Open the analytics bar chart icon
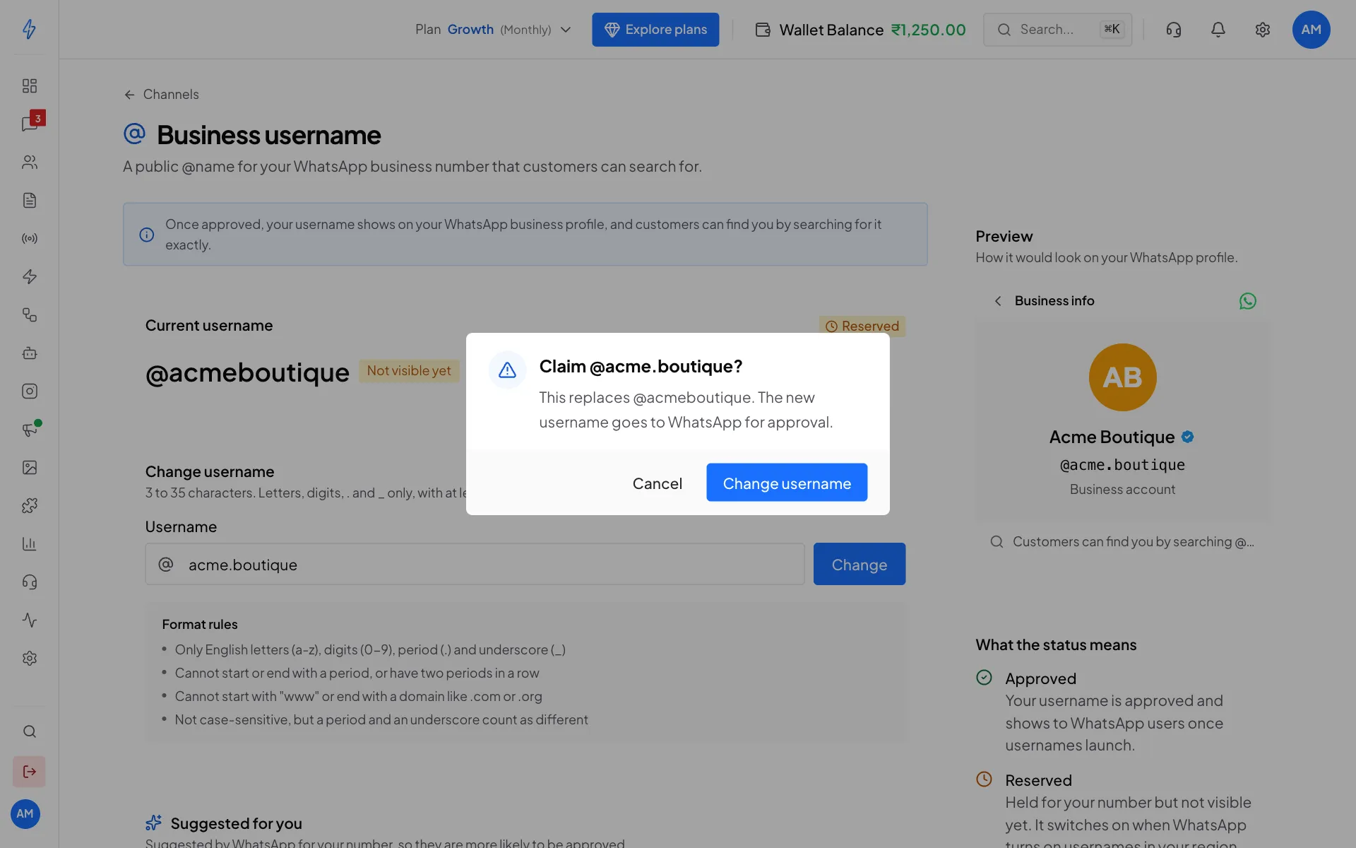Screen dimensions: 1356x848 click(x=30, y=543)
